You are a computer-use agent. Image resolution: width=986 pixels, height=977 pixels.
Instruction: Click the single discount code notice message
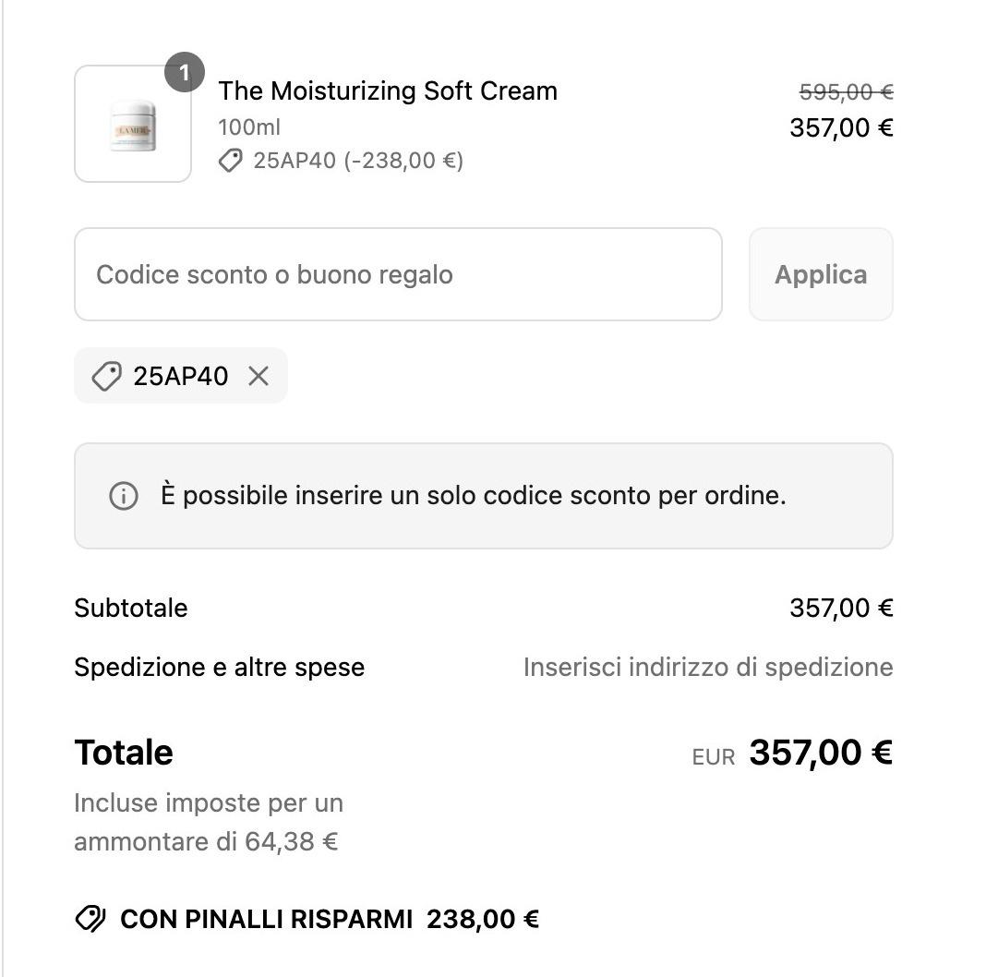tap(474, 496)
